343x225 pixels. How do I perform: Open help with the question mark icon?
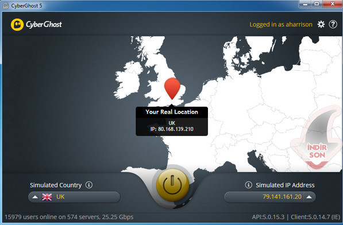point(333,24)
